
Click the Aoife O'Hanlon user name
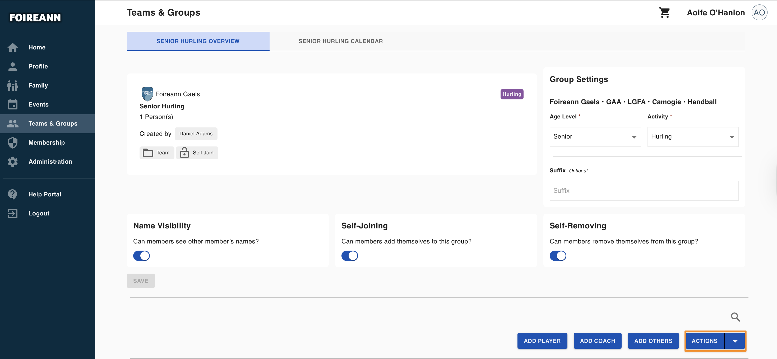pyautogui.click(x=716, y=13)
